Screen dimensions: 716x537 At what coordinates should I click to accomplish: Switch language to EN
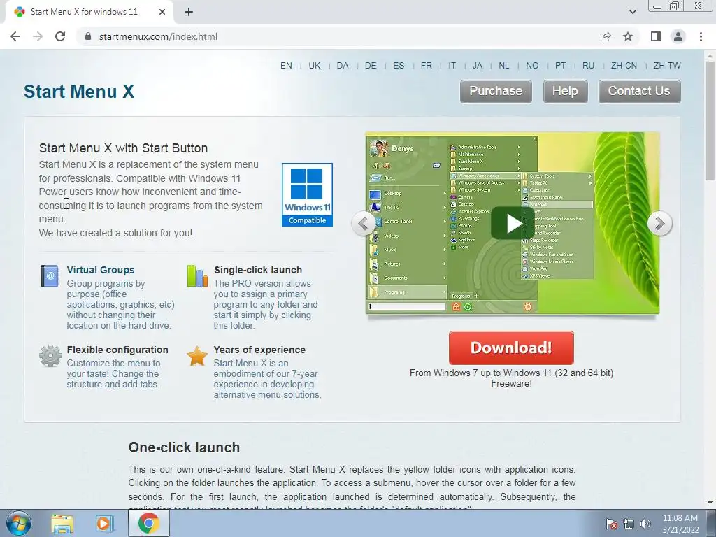tap(286, 65)
